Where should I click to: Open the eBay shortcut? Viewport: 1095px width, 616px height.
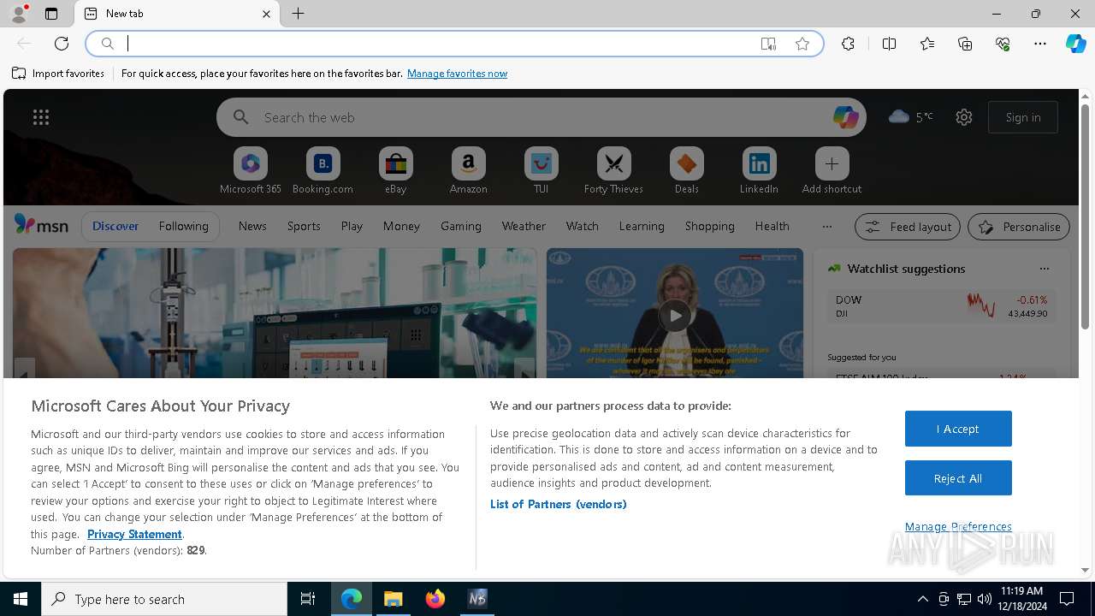[396, 170]
